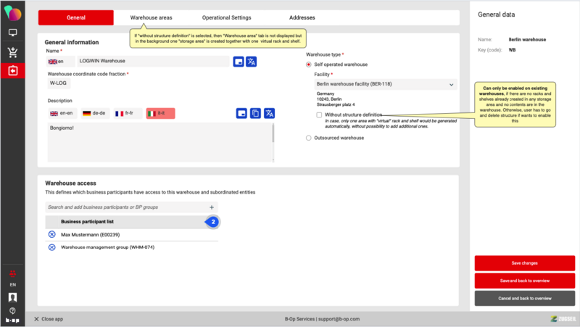The width and height of the screenshot is (580, 327).
Task: Open the monitor dashboard sidebar icon
Action: [12, 33]
